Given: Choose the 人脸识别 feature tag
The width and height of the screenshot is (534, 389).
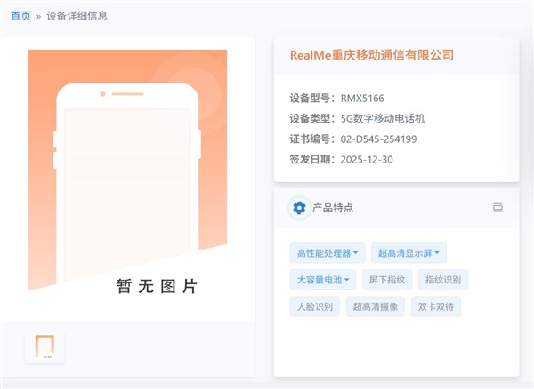Looking at the screenshot, I should tap(314, 307).
